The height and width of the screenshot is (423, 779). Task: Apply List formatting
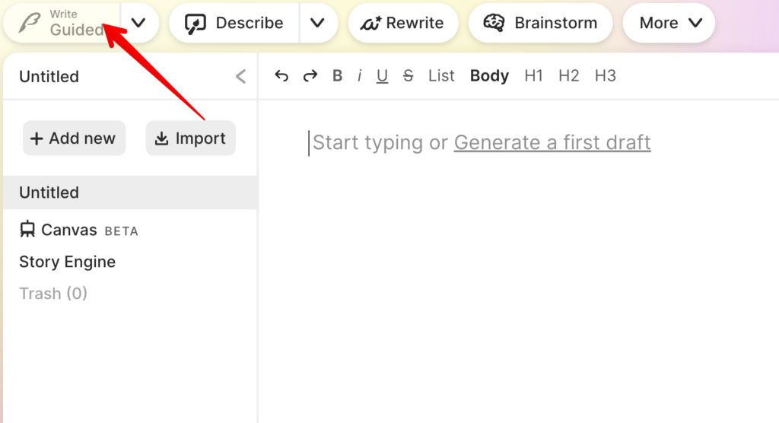click(441, 76)
